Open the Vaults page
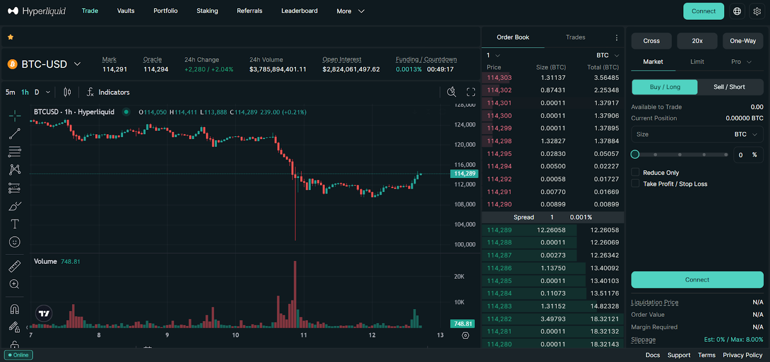Viewport: 770px width, 362px height. click(x=126, y=11)
